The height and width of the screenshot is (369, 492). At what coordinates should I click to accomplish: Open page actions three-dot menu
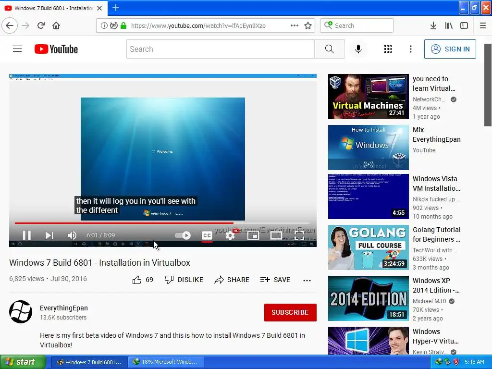point(295,25)
